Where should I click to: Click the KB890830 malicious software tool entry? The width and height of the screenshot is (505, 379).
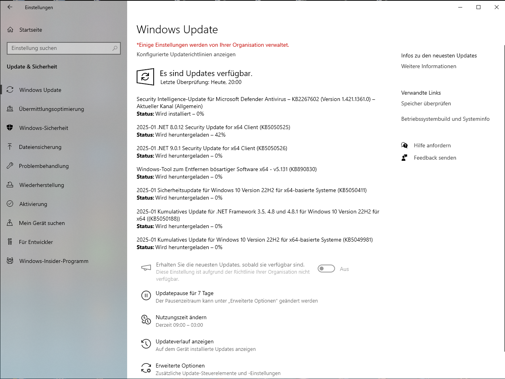227,169
